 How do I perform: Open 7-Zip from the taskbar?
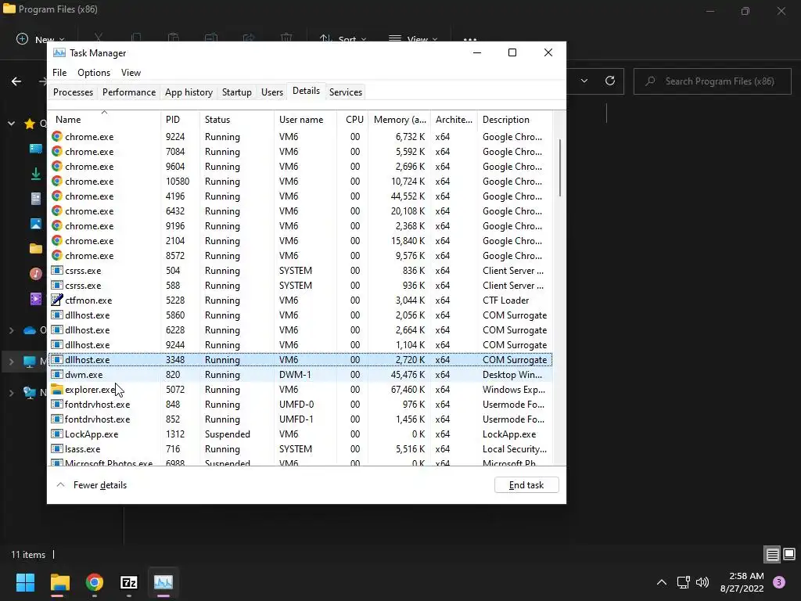click(129, 582)
